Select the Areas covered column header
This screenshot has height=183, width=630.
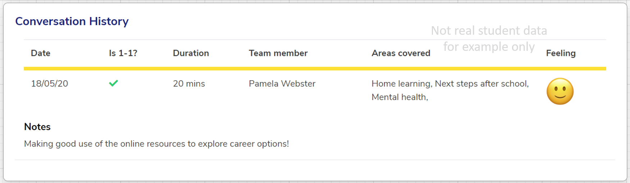pyautogui.click(x=401, y=53)
